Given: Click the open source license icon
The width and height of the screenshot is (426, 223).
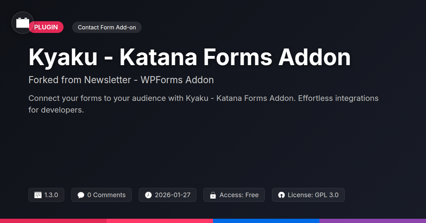Looking at the screenshot, I should (282, 195).
